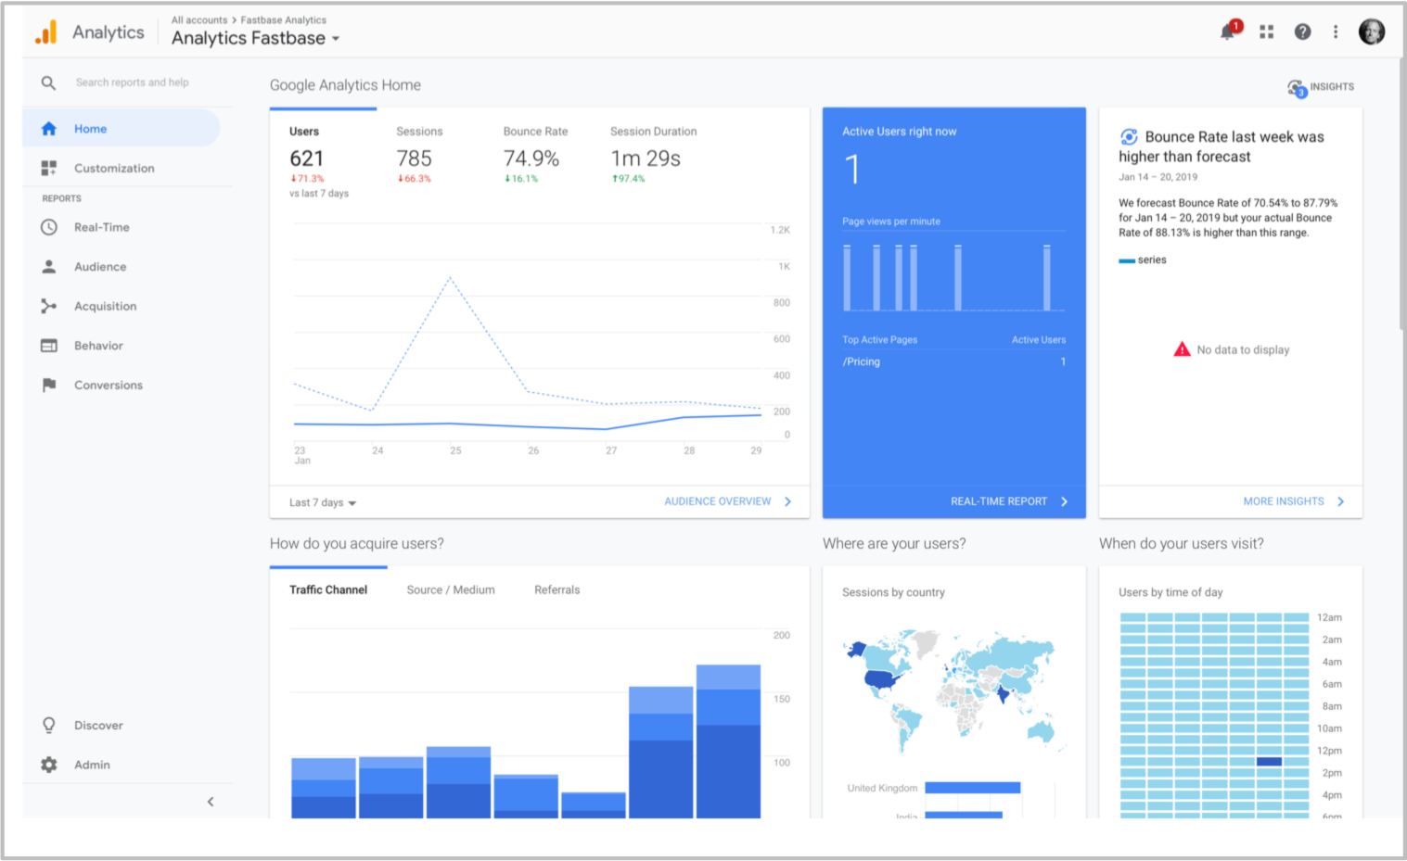Image resolution: width=1407 pixels, height=861 pixels.
Task: Click the United Kingdom sessions bar
Action: coord(973,788)
